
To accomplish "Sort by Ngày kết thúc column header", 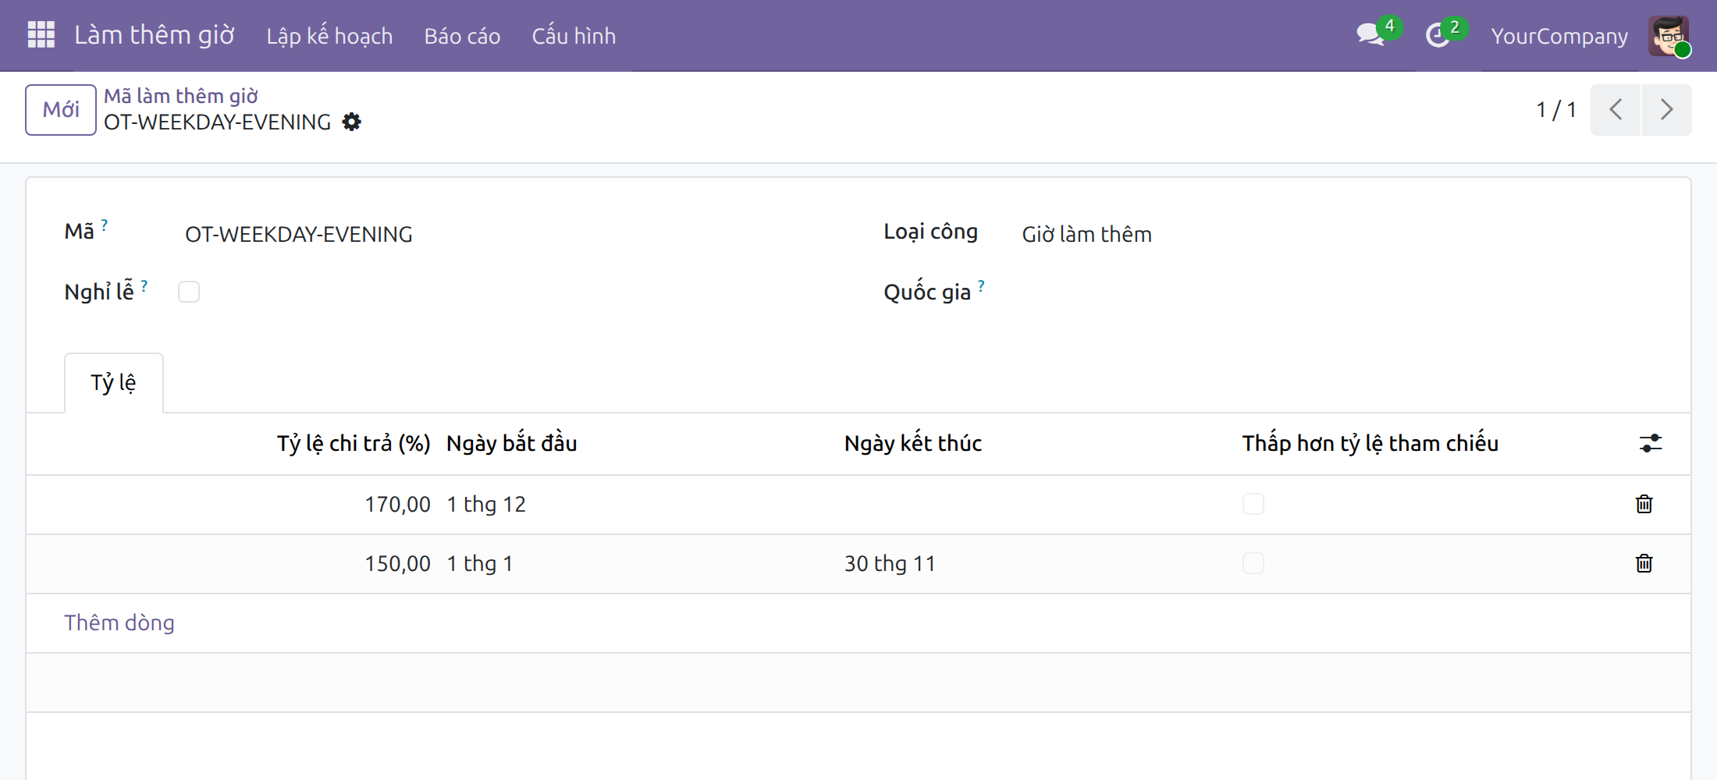I will pyautogui.click(x=913, y=443).
